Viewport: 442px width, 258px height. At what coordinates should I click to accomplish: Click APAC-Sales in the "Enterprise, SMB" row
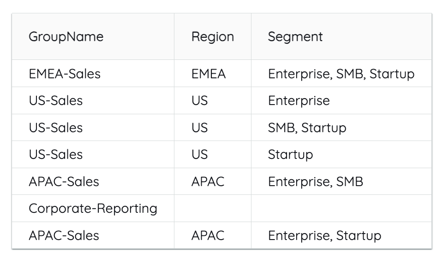64,182
